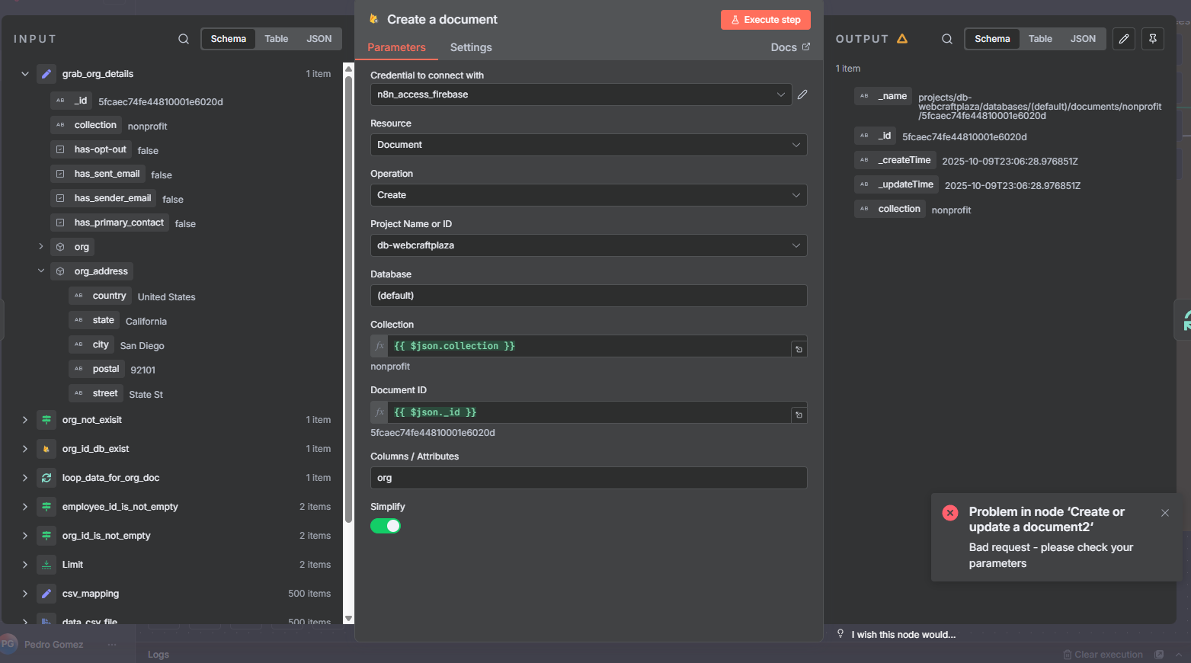This screenshot has width=1191, height=663.
Task: Click the Document ID expression options icon
Action: pos(799,415)
